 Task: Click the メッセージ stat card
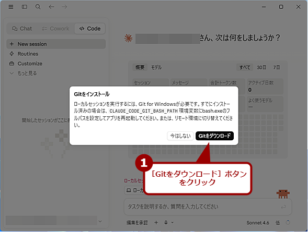pos(189,82)
